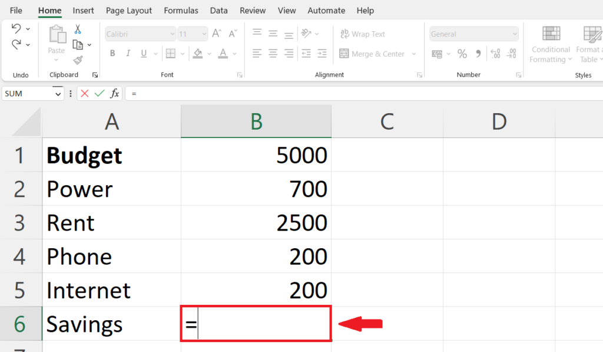Image resolution: width=603 pixels, height=352 pixels.
Task: Click Decrease Indent icon
Action: (x=306, y=53)
